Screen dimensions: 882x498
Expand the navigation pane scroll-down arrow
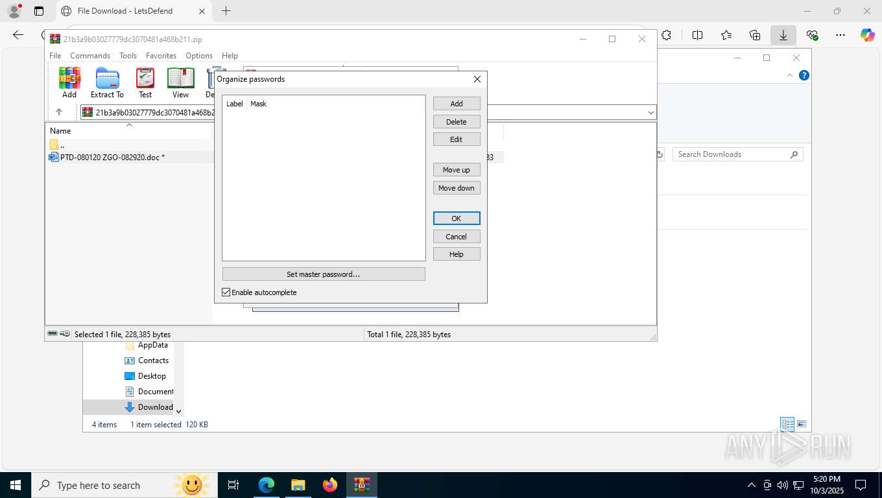click(179, 411)
